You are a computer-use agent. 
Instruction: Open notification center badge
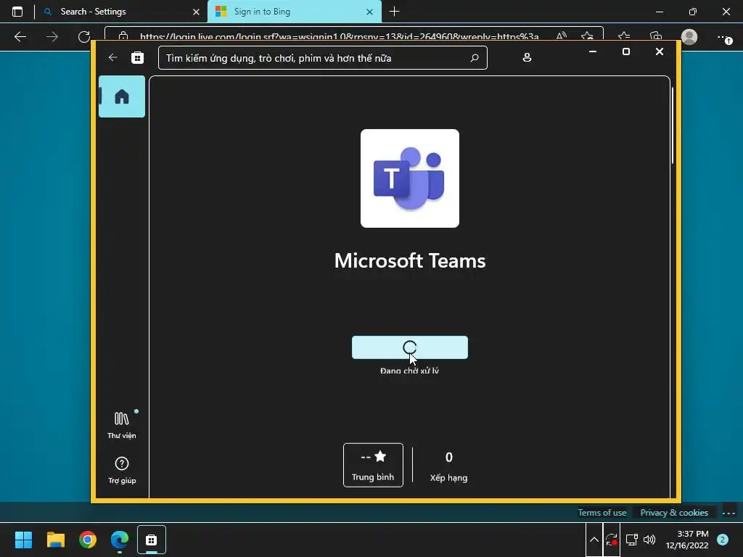723,540
